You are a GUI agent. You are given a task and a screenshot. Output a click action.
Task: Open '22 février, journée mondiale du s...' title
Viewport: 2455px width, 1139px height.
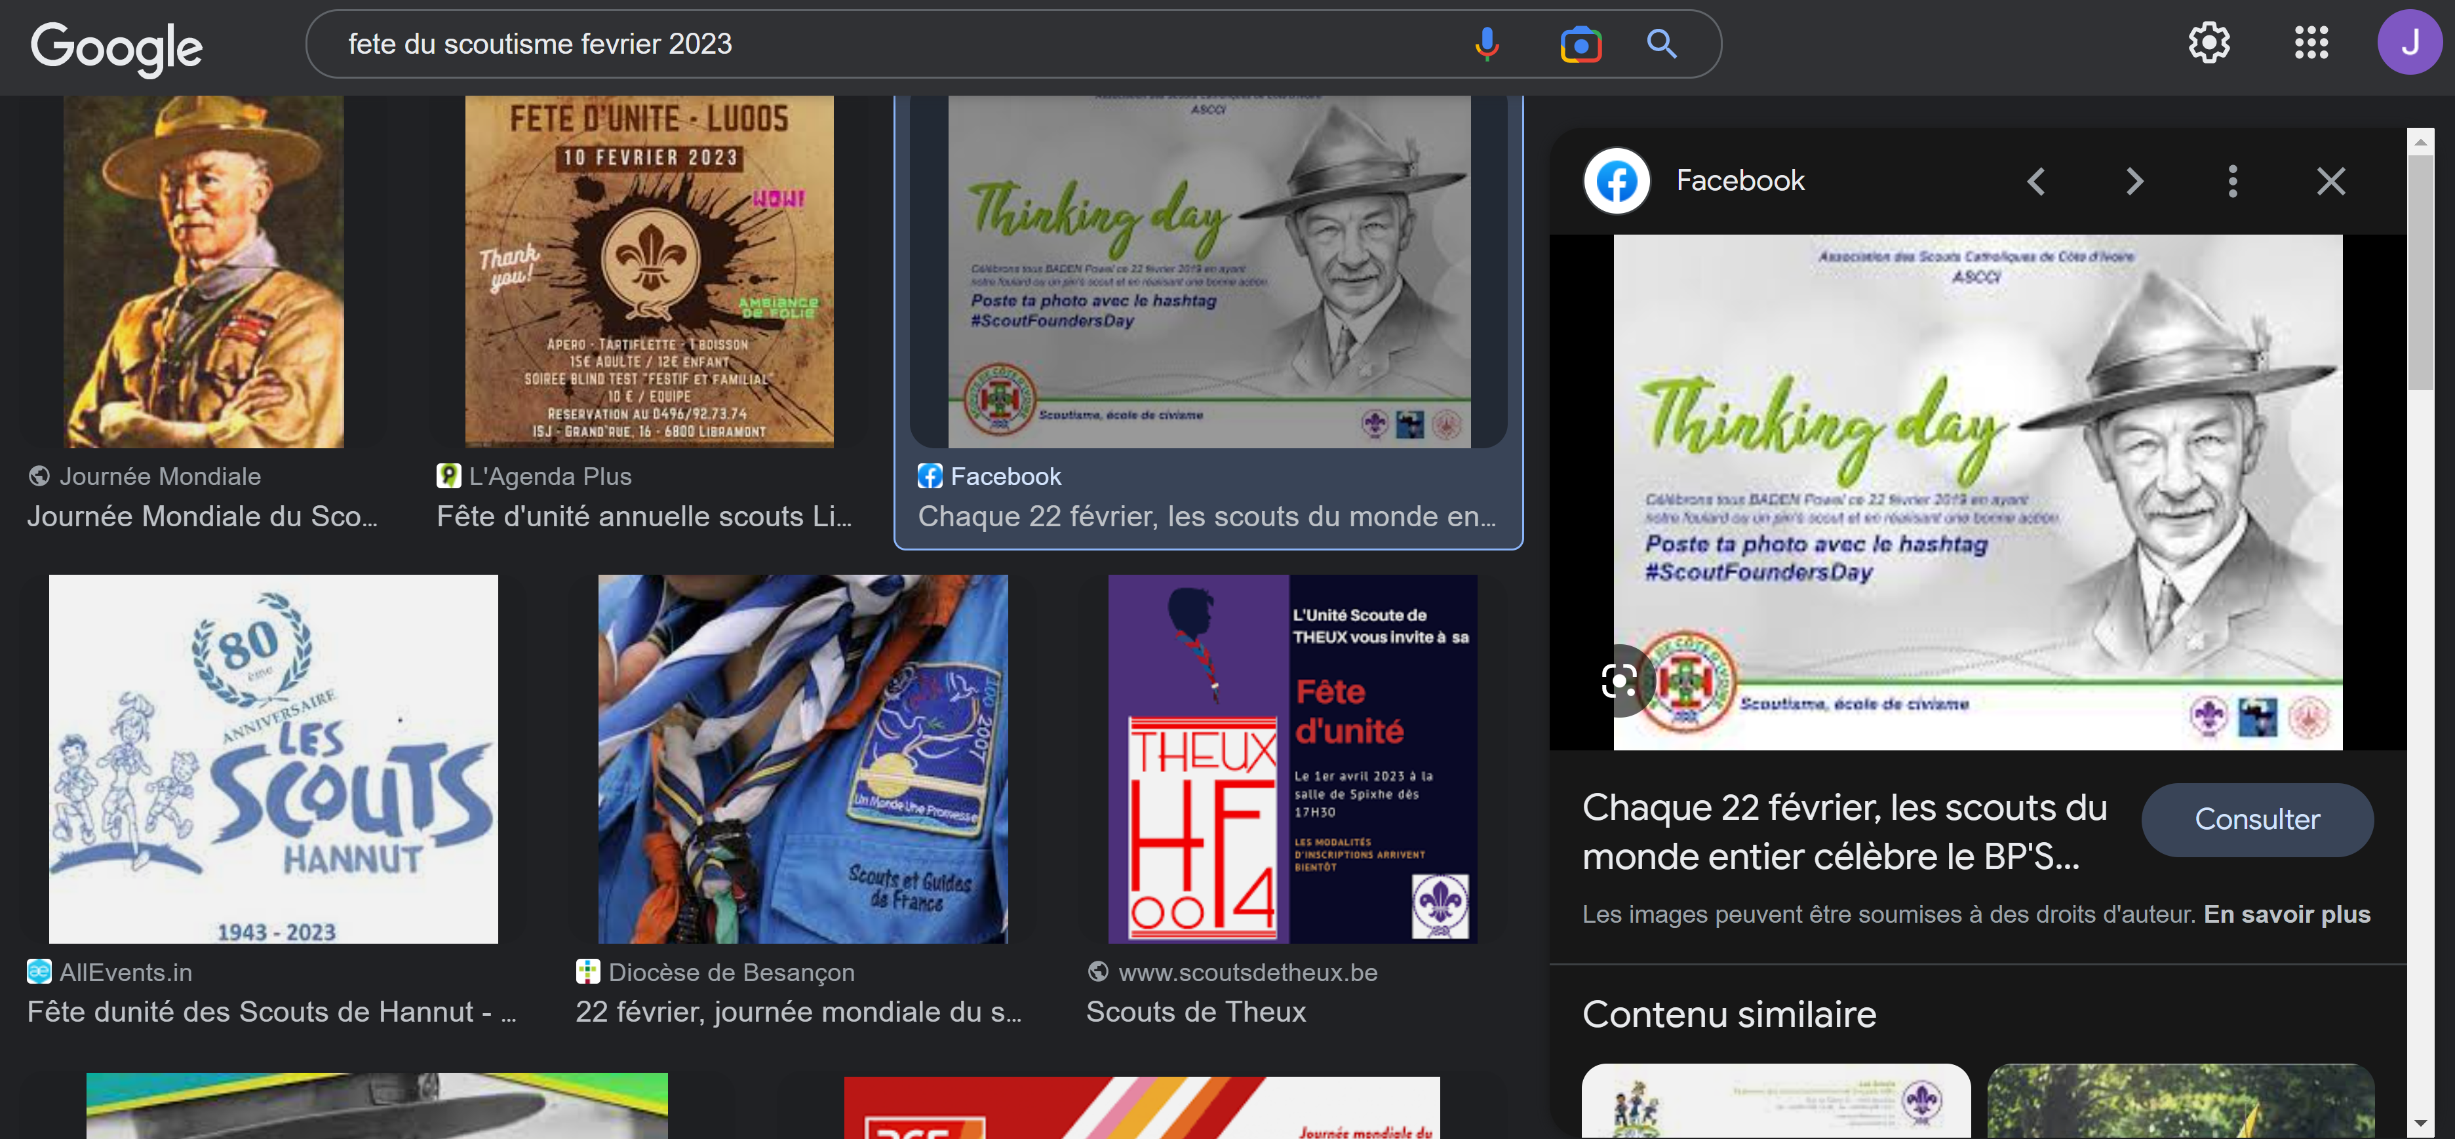[x=798, y=1011]
